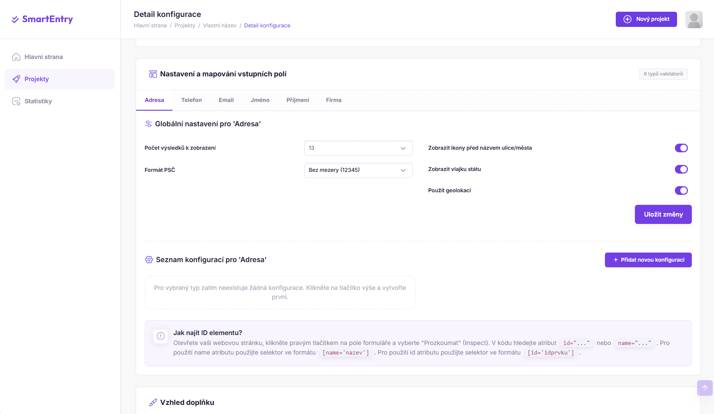Open the Počet výsledků k zobrazení dropdown
This screenshot has height=414, width=714.
(x=358, y=148)
